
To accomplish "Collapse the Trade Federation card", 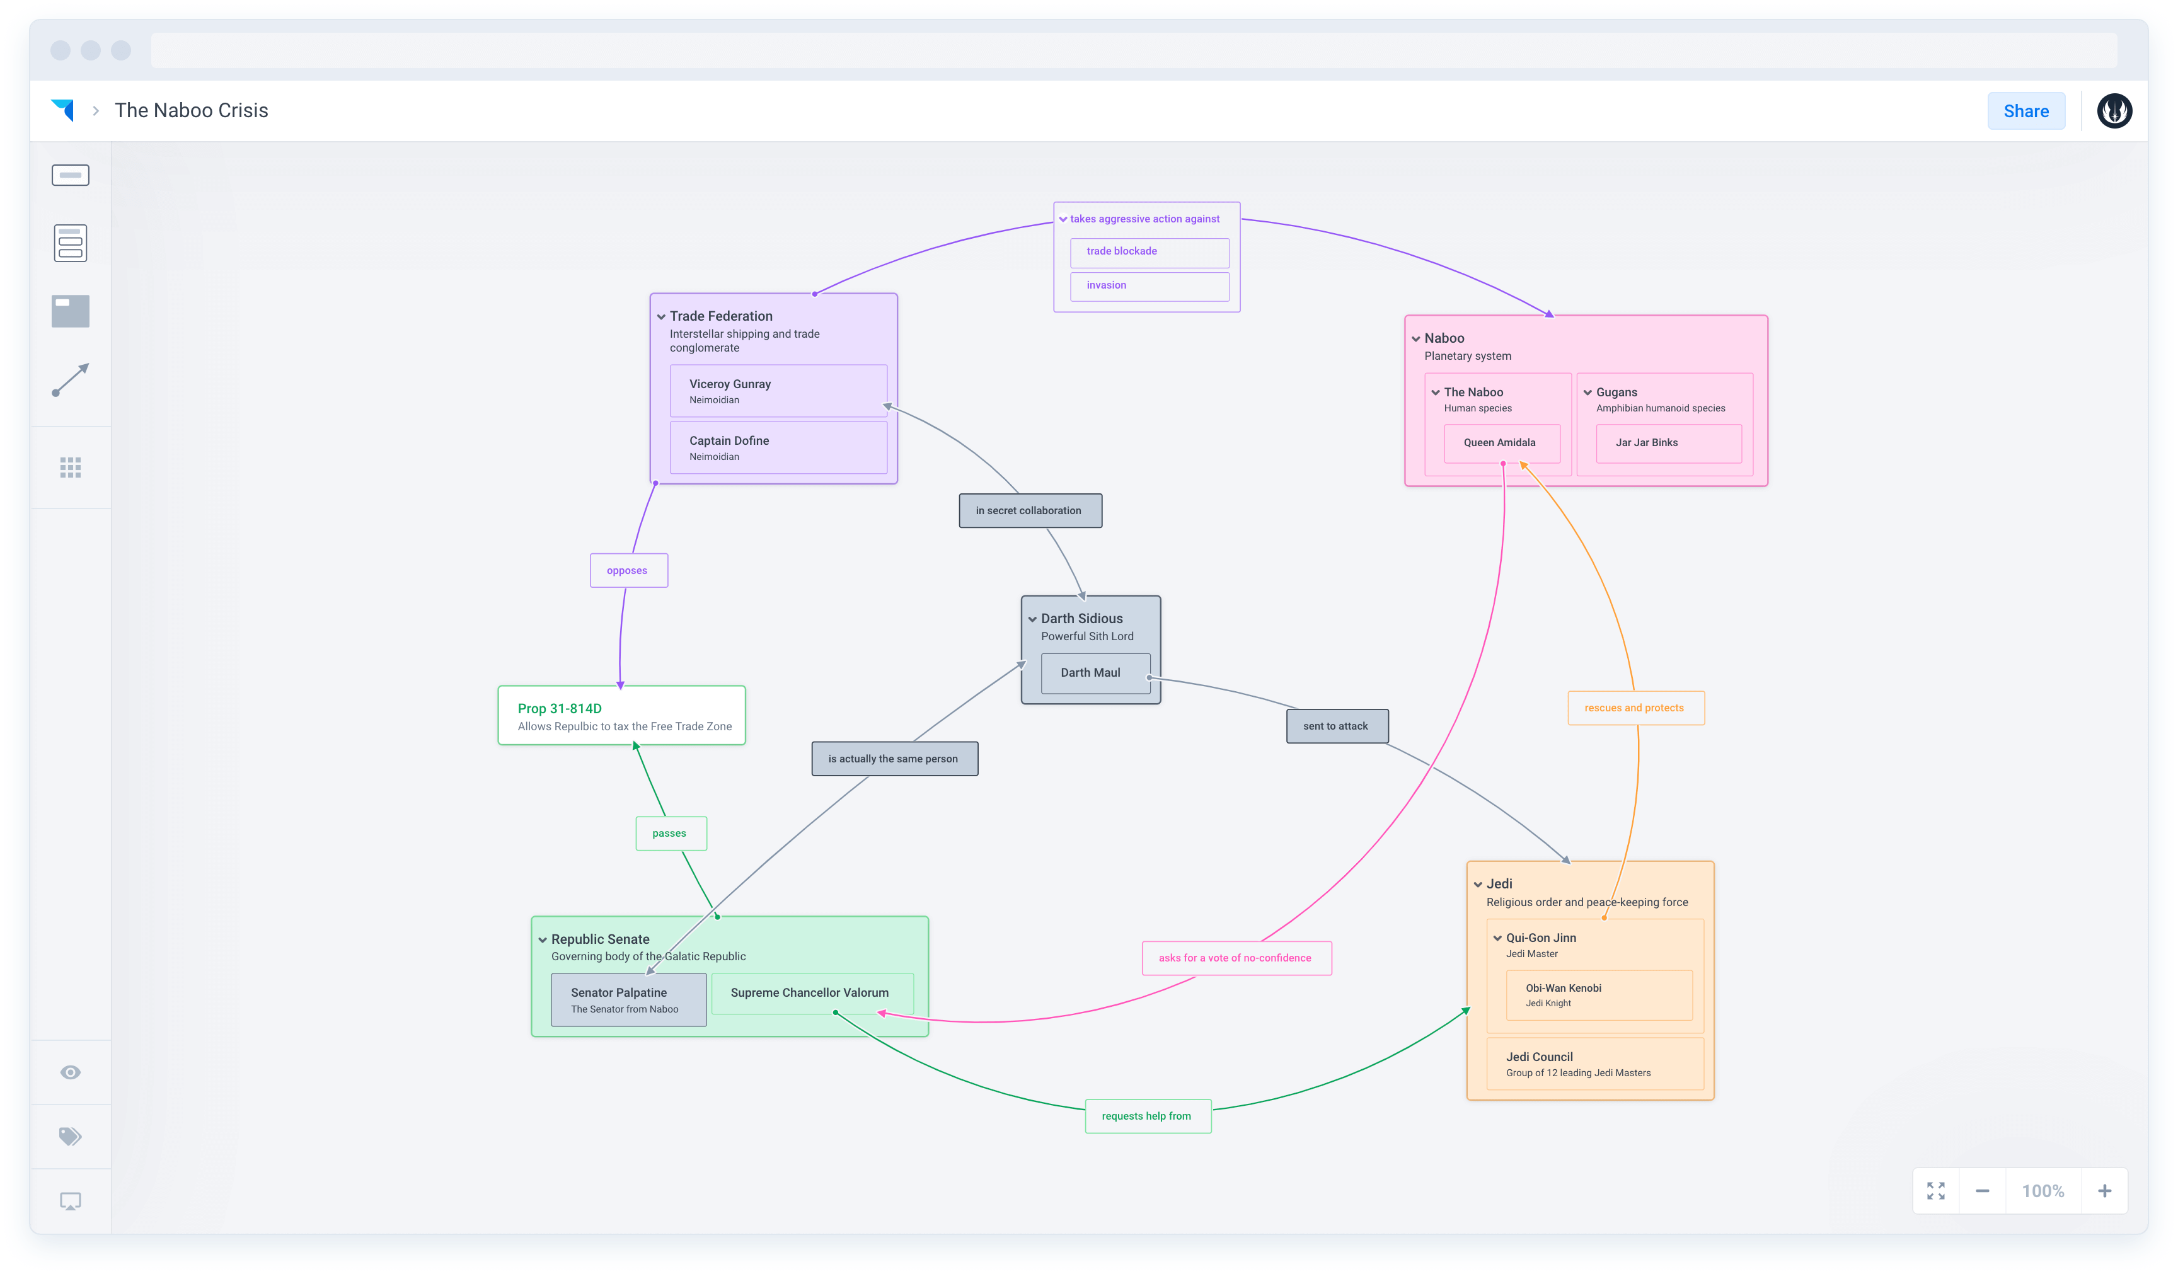I will pyautogui.click(x=661, y=317).
